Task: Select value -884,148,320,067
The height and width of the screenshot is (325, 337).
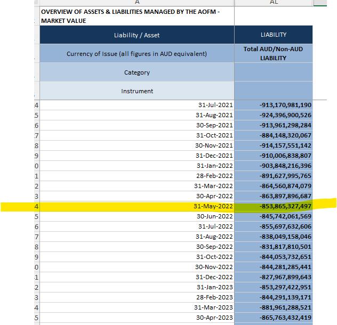Action: pyautogui.click(x=274, y=135)
